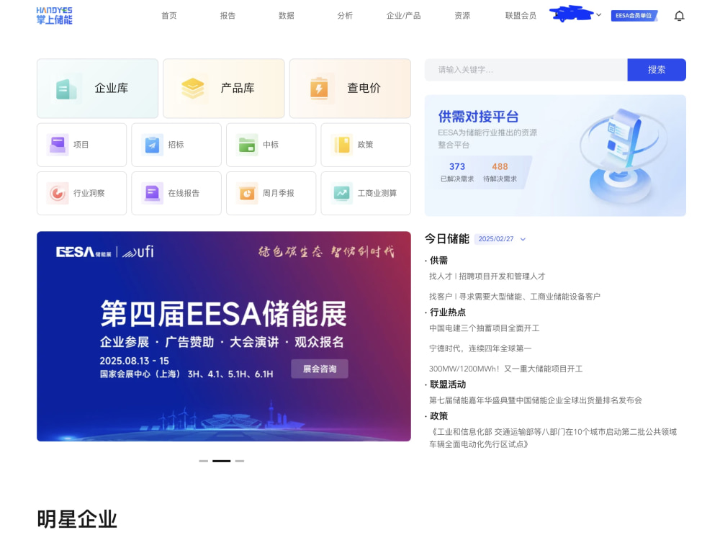This screenshot has height=540, width=720.
Task: Click the purple 项目 icon
Action: (58, 145)
